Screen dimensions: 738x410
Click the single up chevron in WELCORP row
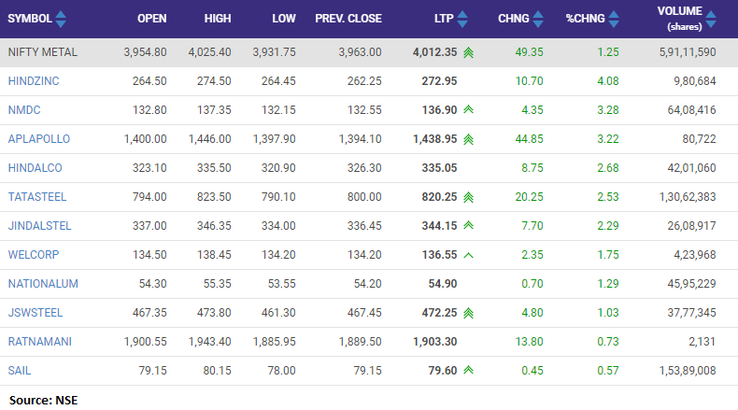pyautogui.click(x=468, y=255)
